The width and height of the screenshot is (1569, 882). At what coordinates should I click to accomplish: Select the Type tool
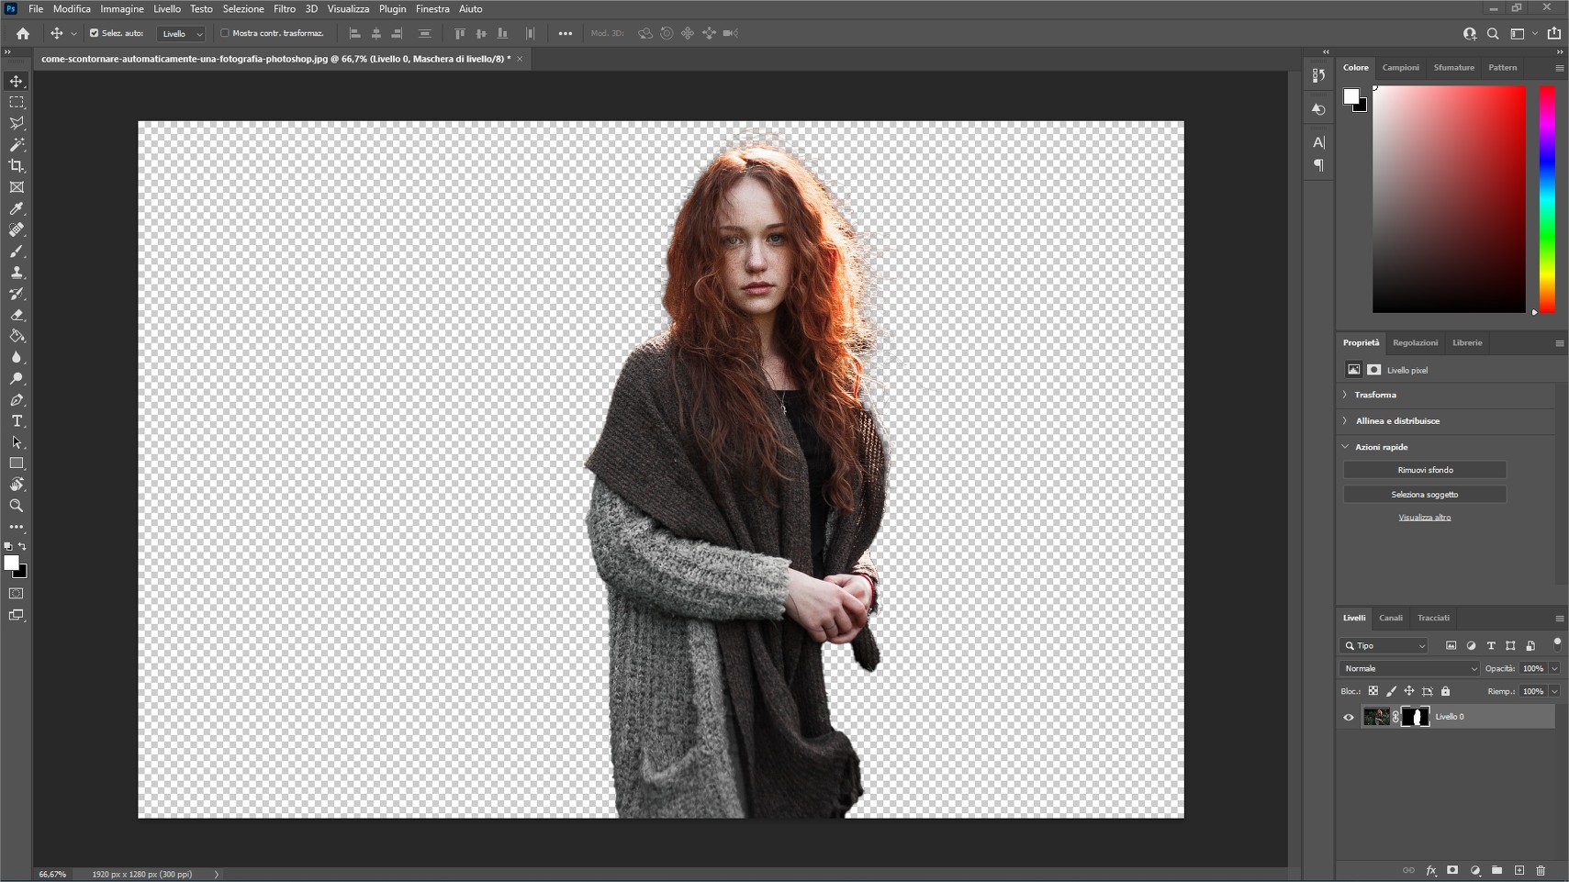click(16, 421)
